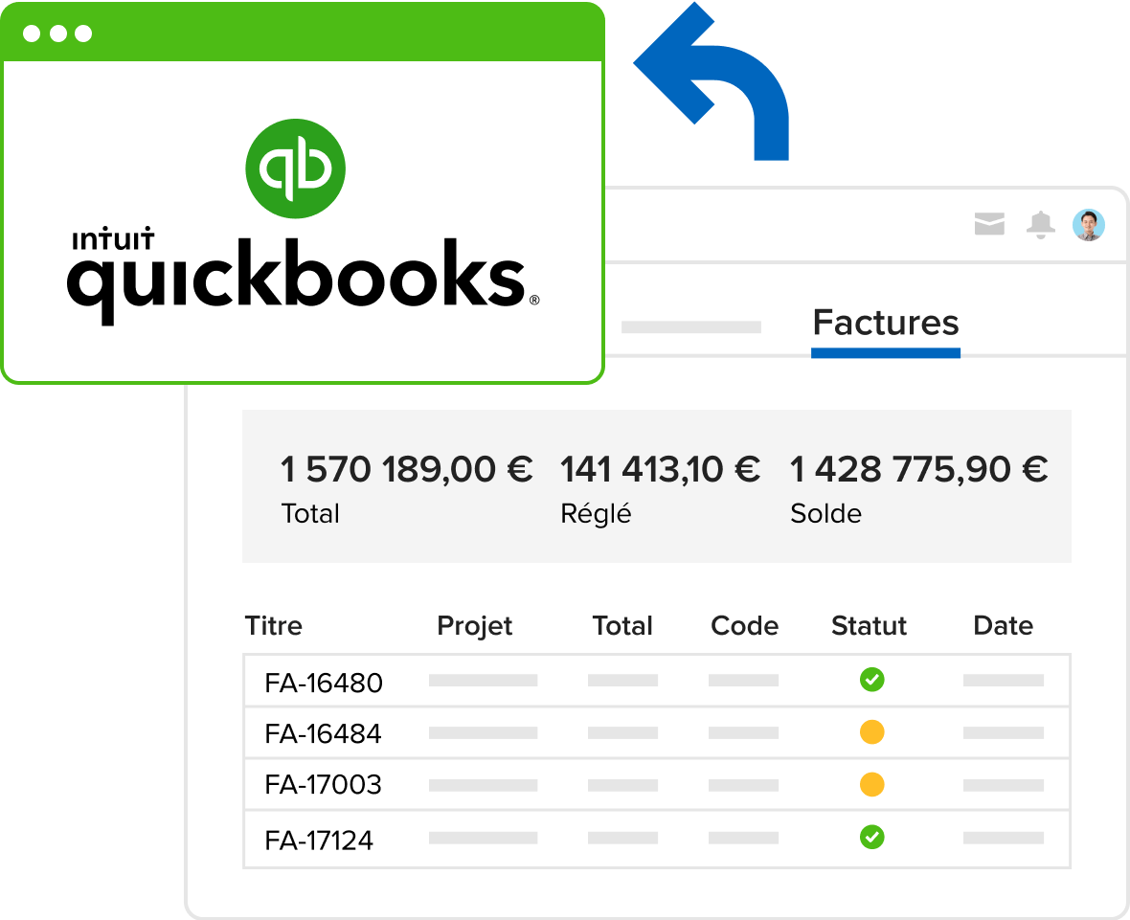Select the placeholder tab left of Factures
This screenshot has height=920, width=1130.
click(x=691, y=327)
